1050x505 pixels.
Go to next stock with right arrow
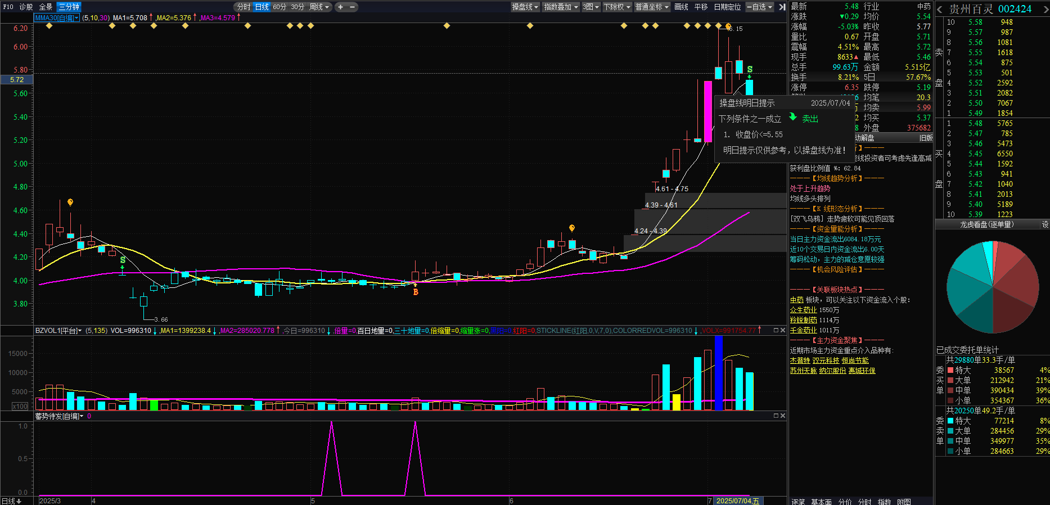pyautogui.click(x=1046, y=9)
